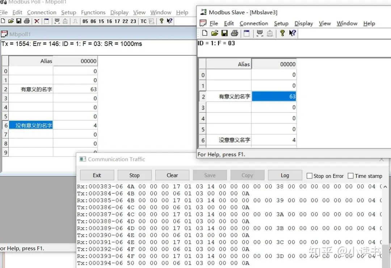Image resolution: width=391 pixels, height=268 pixels.
Task: Open Help menu in Modbus Slave
Action: click(x=369, y=24)
